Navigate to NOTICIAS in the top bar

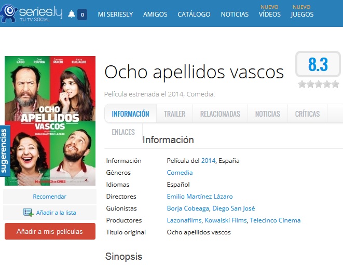[x=235, y=15]
